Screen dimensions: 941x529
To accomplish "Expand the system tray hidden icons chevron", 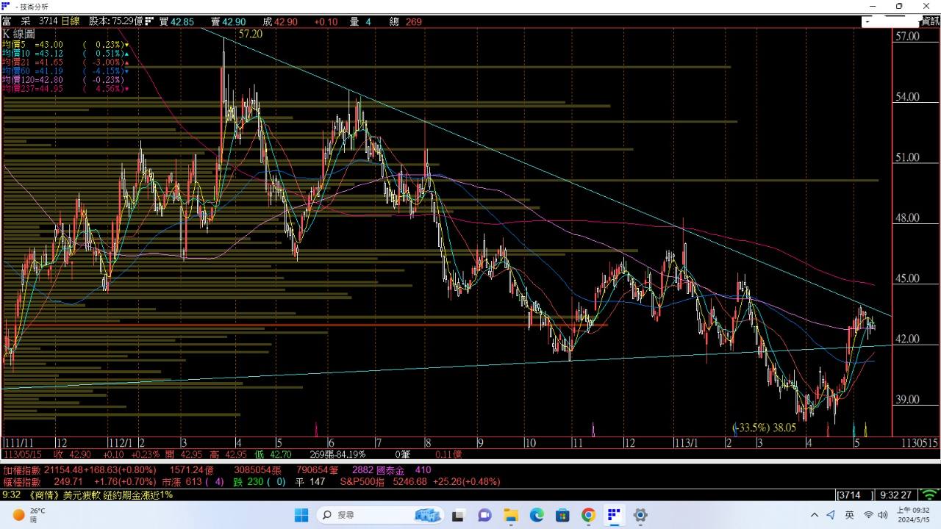I will 814,515.
